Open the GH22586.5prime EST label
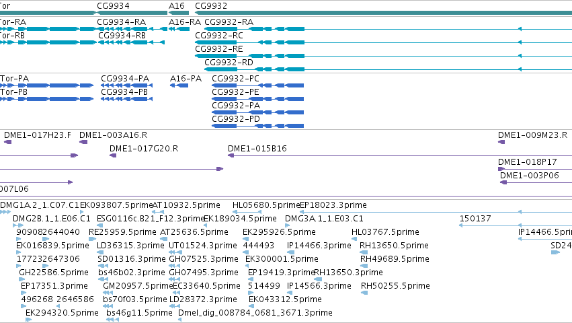 pyautogui.click(x=54, y=273)
